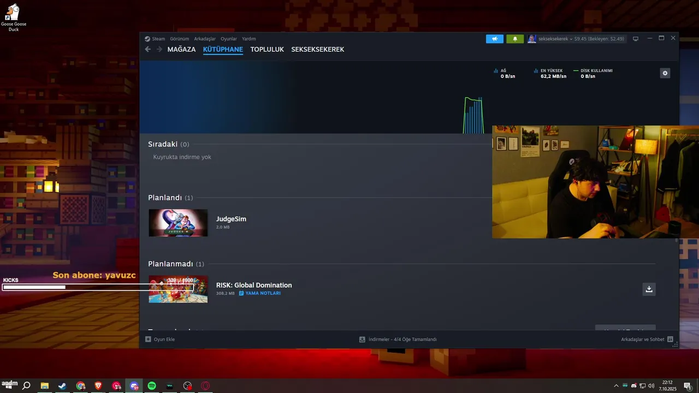The height and width of the screenshot is (393, 699).
Task: Open the green notifications bell
Action: pyautogui.click(x=515, y=39)
